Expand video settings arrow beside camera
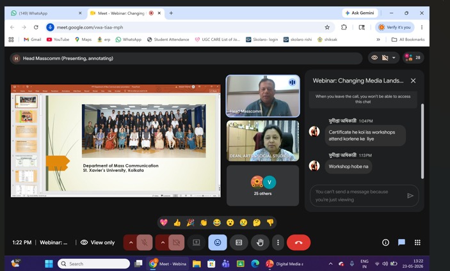This screenshot has height=271, width=450. click(163, 242)
